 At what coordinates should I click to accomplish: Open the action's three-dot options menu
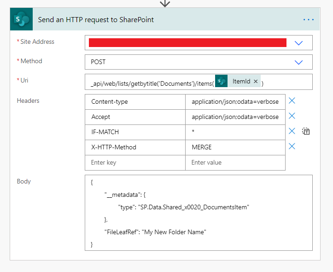309,19
